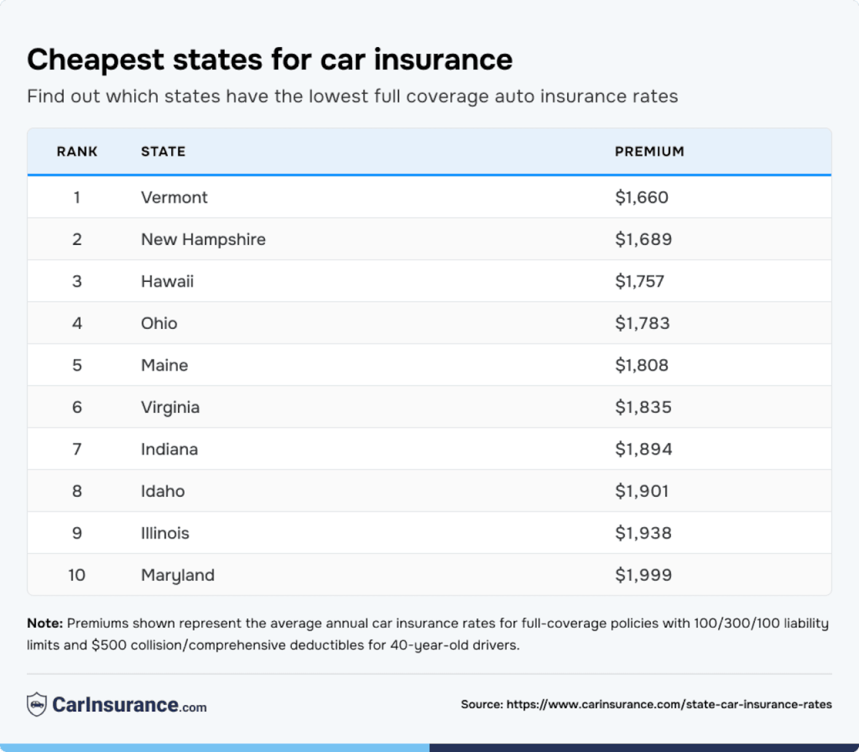859x752 pixels.
Task: Click the Virginia state name
Action: tap(170, 407)
